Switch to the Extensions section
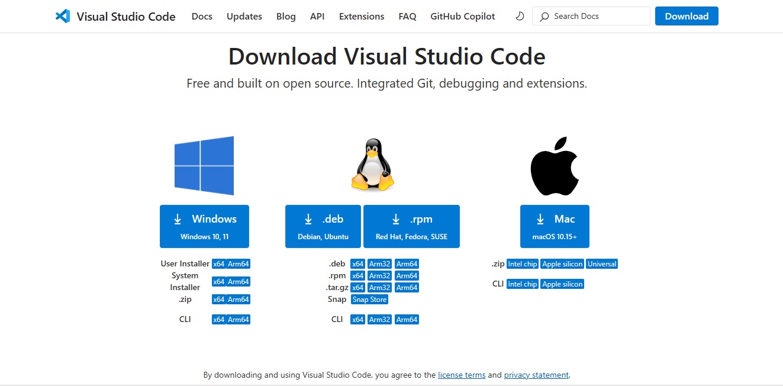This screenshot has height=386, width=783. click(361, 16)
